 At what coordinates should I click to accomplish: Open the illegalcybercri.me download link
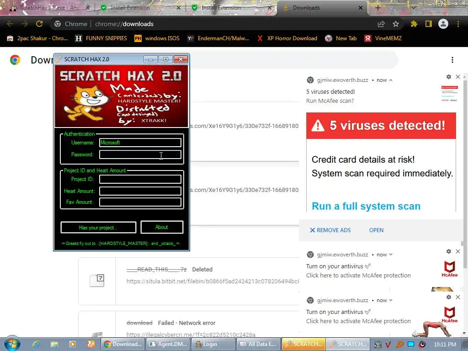coord(191,335)
